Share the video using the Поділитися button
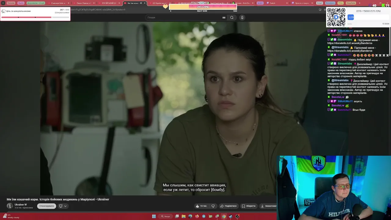 pos(228,206)
